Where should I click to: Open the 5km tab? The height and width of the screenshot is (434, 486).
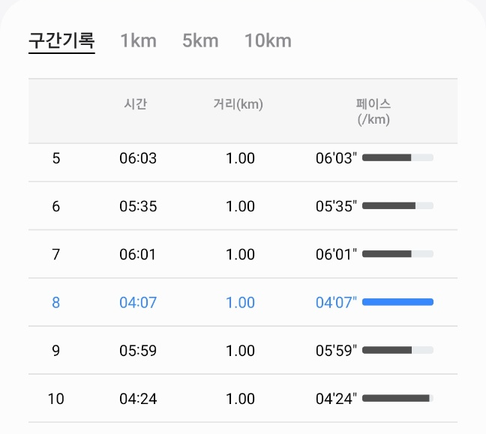coord(200,40)
